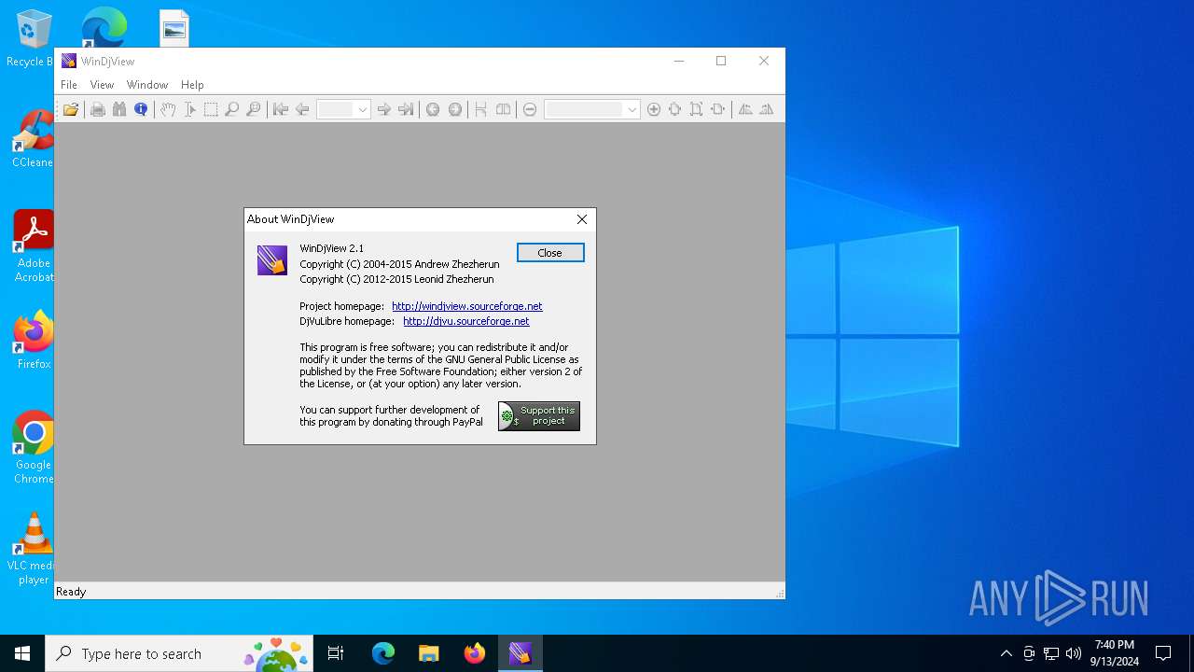This screenshot has width=1194, height=672.
Task: Click the Forward navigation round icon
Action: (454, 109)
